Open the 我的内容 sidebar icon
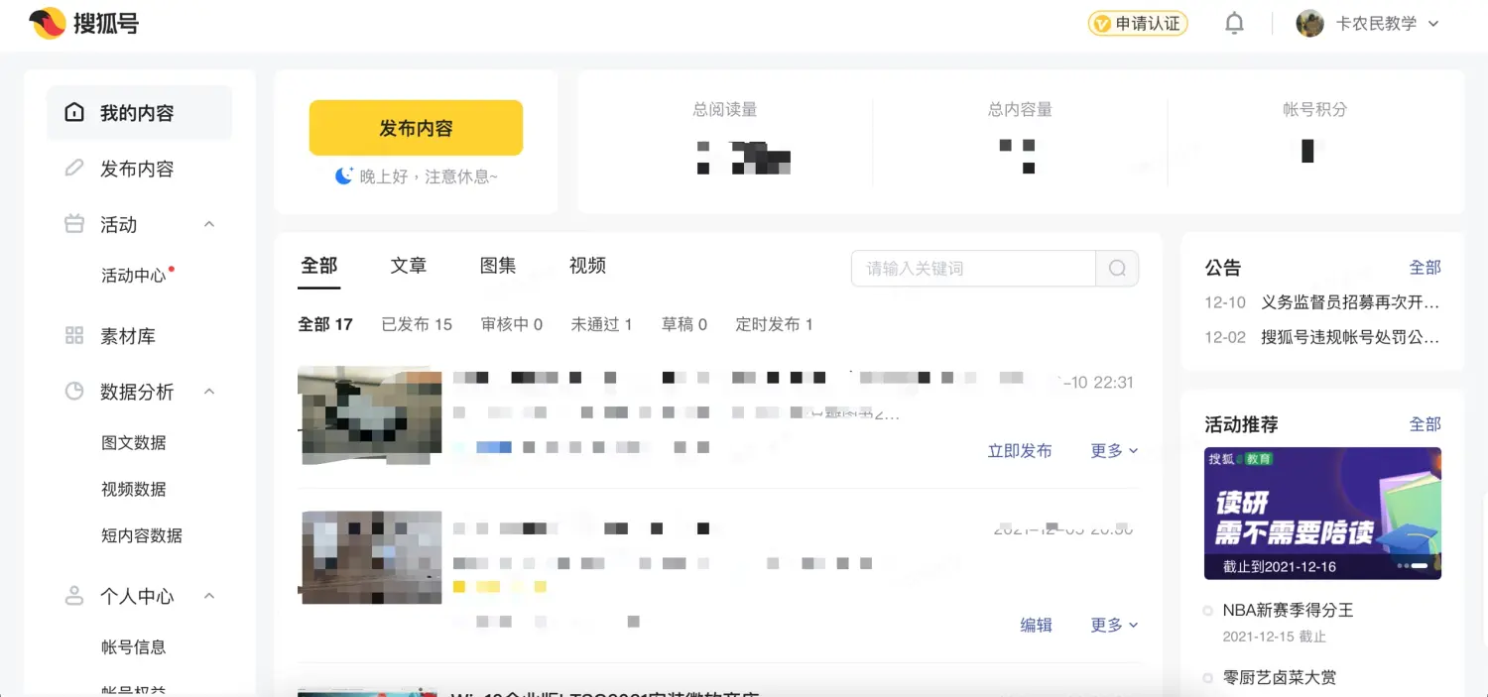Screen dimensions: 1488x697 point(74,112)
